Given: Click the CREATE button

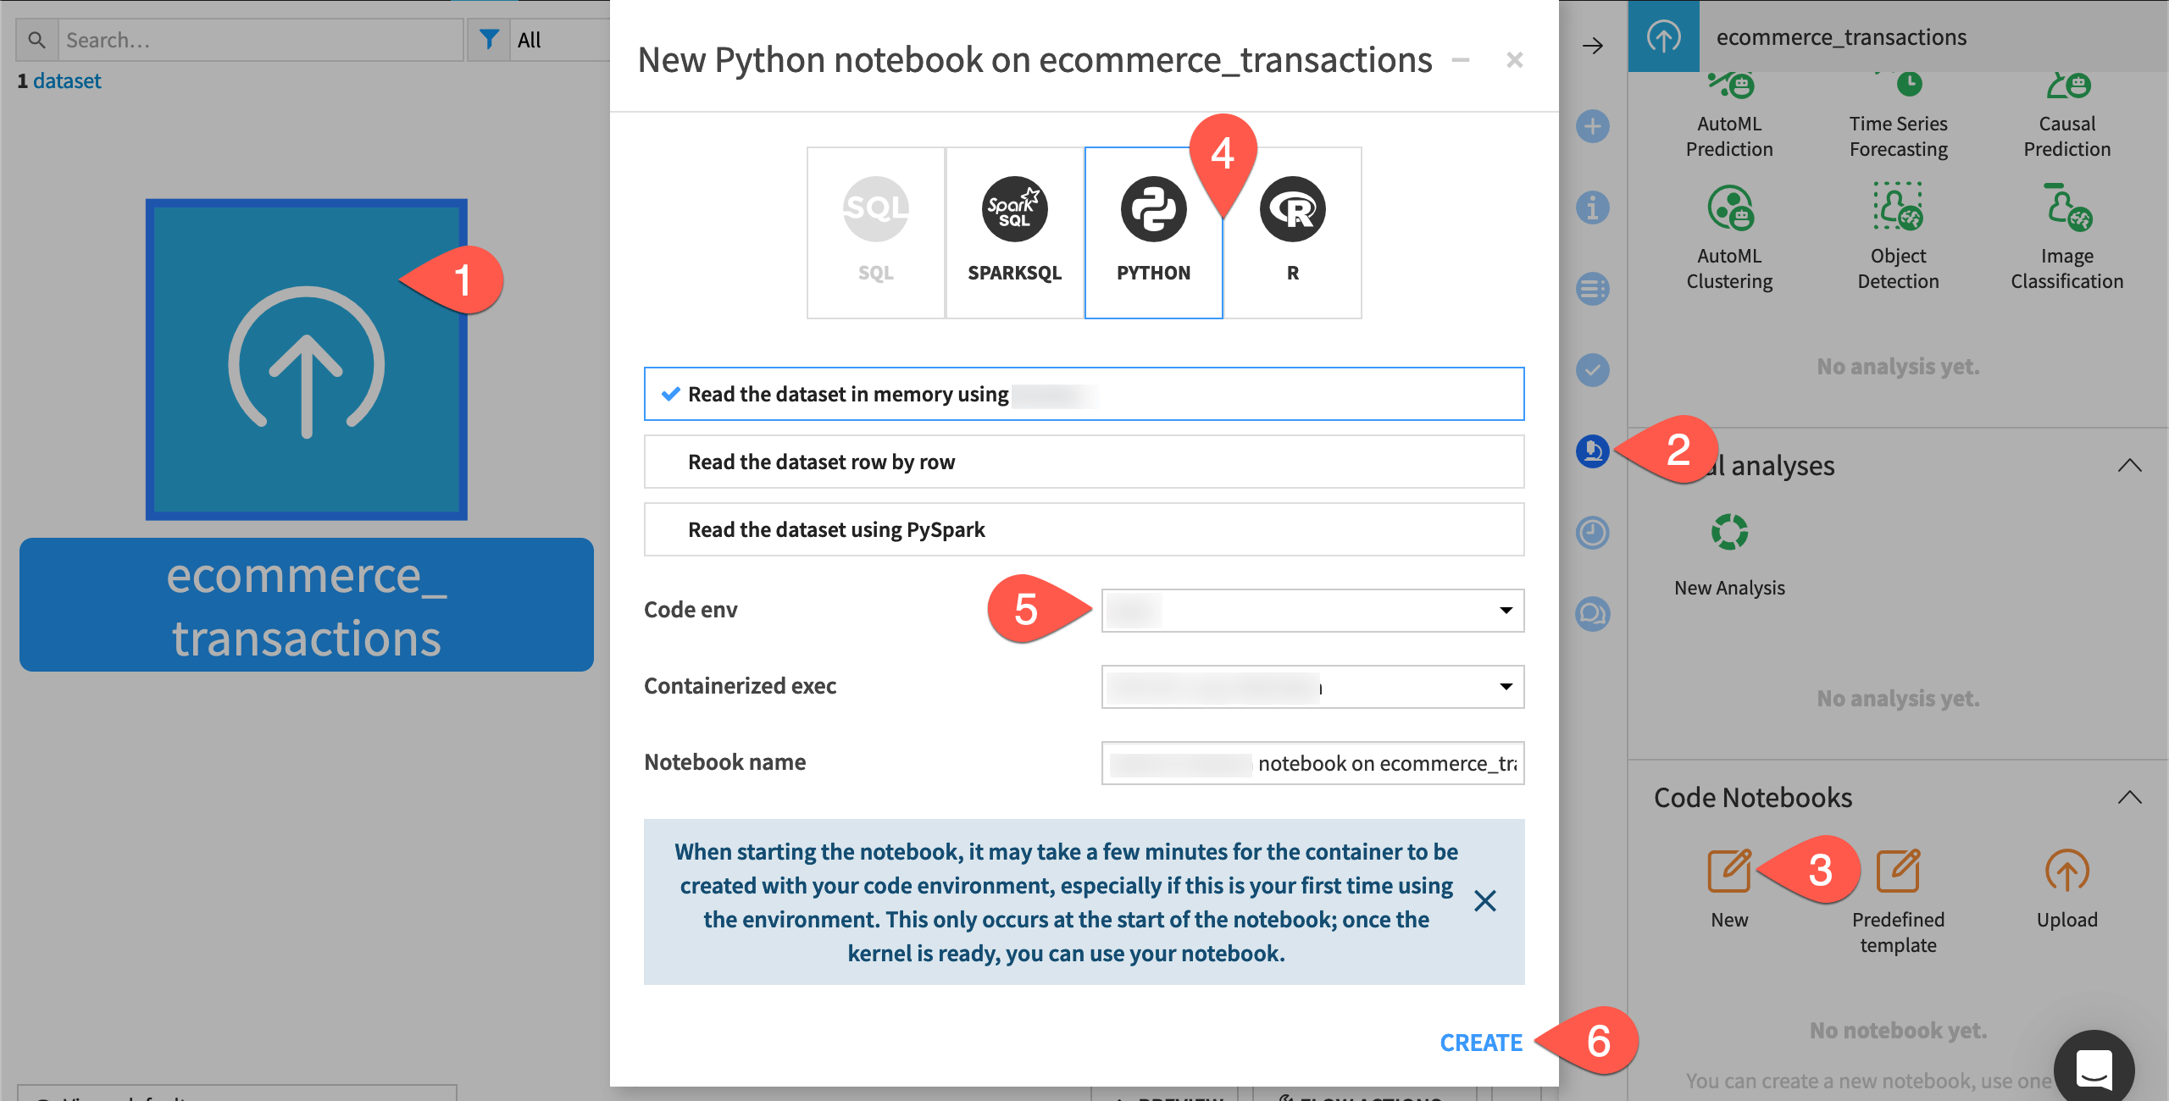Looking at the screenshot, I should pyautogui.click(x=1480, y=1043).
